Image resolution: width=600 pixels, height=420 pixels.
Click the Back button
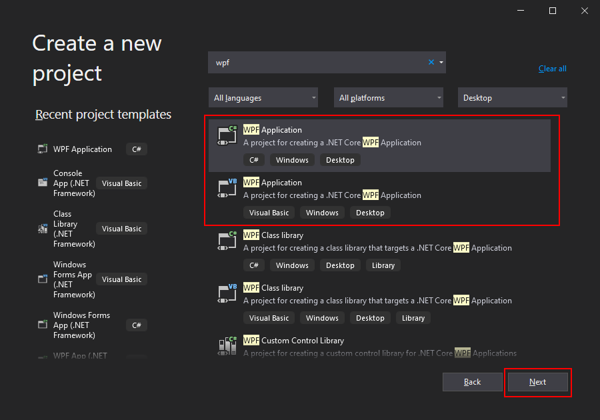coord(472,382)
